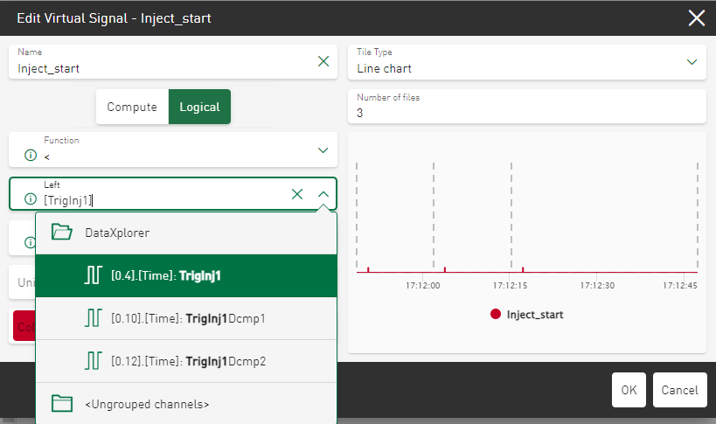This screenshot has width=716, height=424.
Task: Open the Function dropdown
Action: 323,150
